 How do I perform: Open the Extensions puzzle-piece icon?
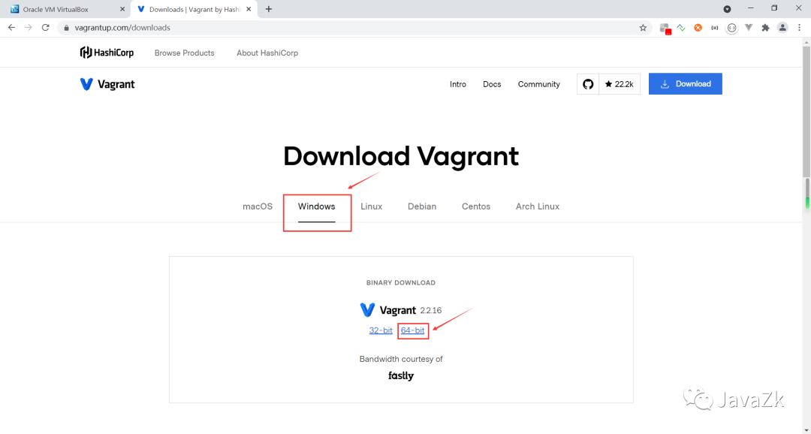(x=765, y=28)
